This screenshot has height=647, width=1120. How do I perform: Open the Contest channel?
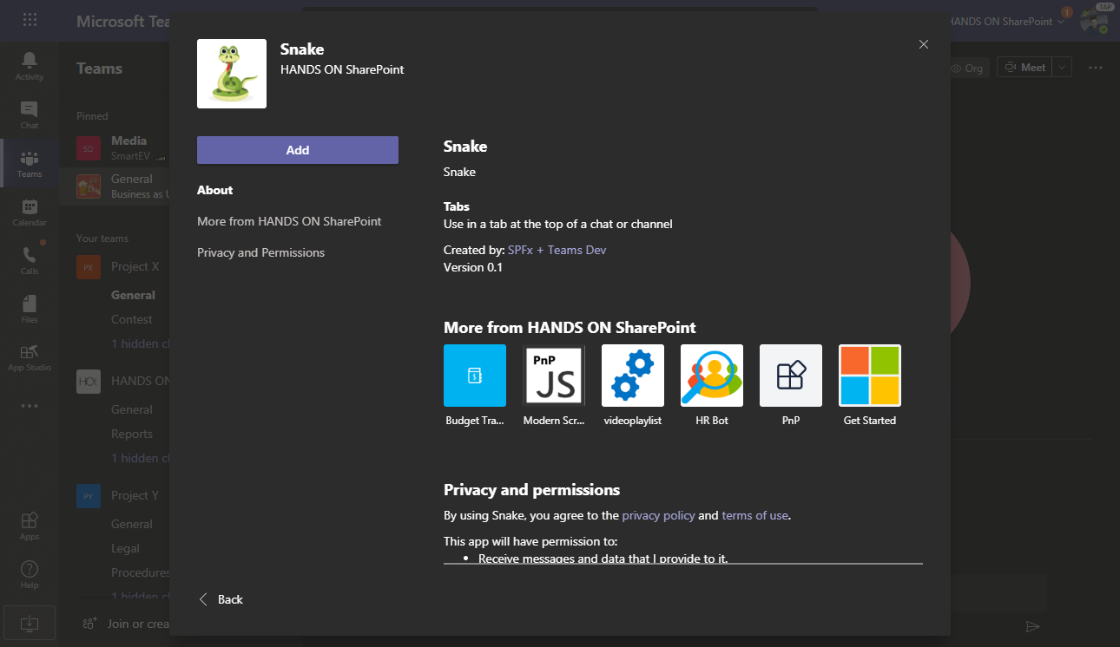(131, 319)
